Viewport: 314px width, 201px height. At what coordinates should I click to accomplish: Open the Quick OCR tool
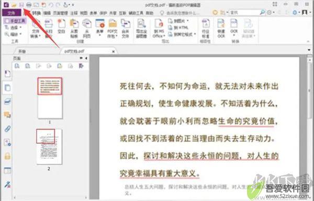tap(221, 29)
